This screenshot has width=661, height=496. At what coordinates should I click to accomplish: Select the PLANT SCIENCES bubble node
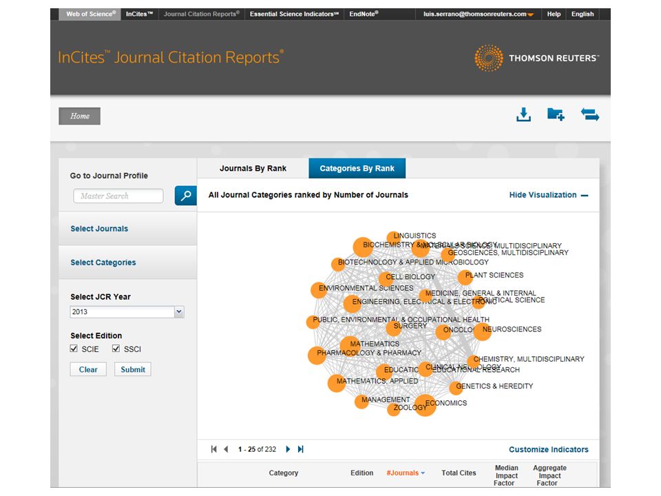(x=465, y=278)
